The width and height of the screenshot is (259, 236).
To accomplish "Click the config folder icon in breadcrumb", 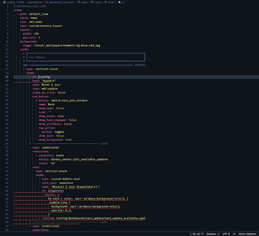I will [4, 2].
